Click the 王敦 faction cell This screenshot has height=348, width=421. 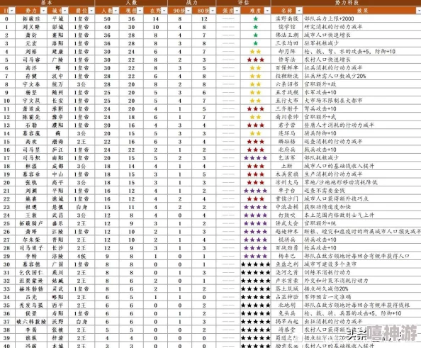(31, 215)
